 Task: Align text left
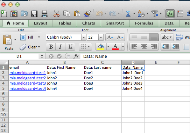(x=134, y=47)
